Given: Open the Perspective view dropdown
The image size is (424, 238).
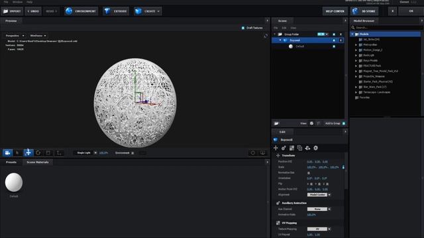Looking at the screenshot, I should point(15,36).
